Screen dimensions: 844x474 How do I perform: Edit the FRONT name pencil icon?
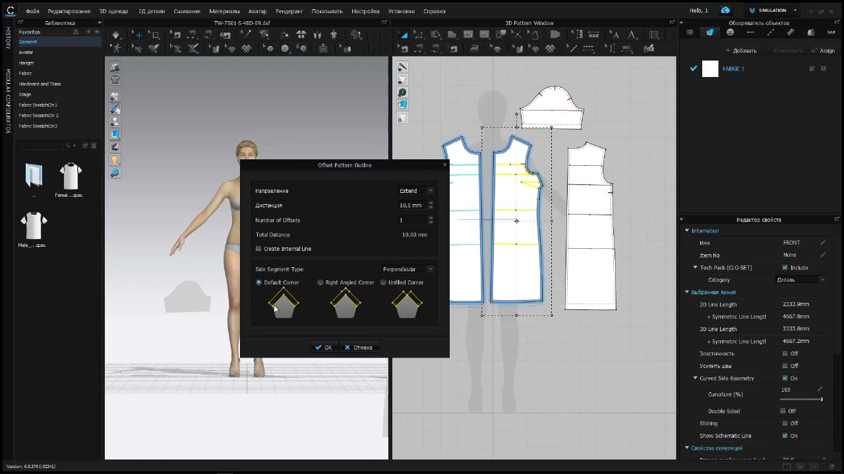point(822,243)
